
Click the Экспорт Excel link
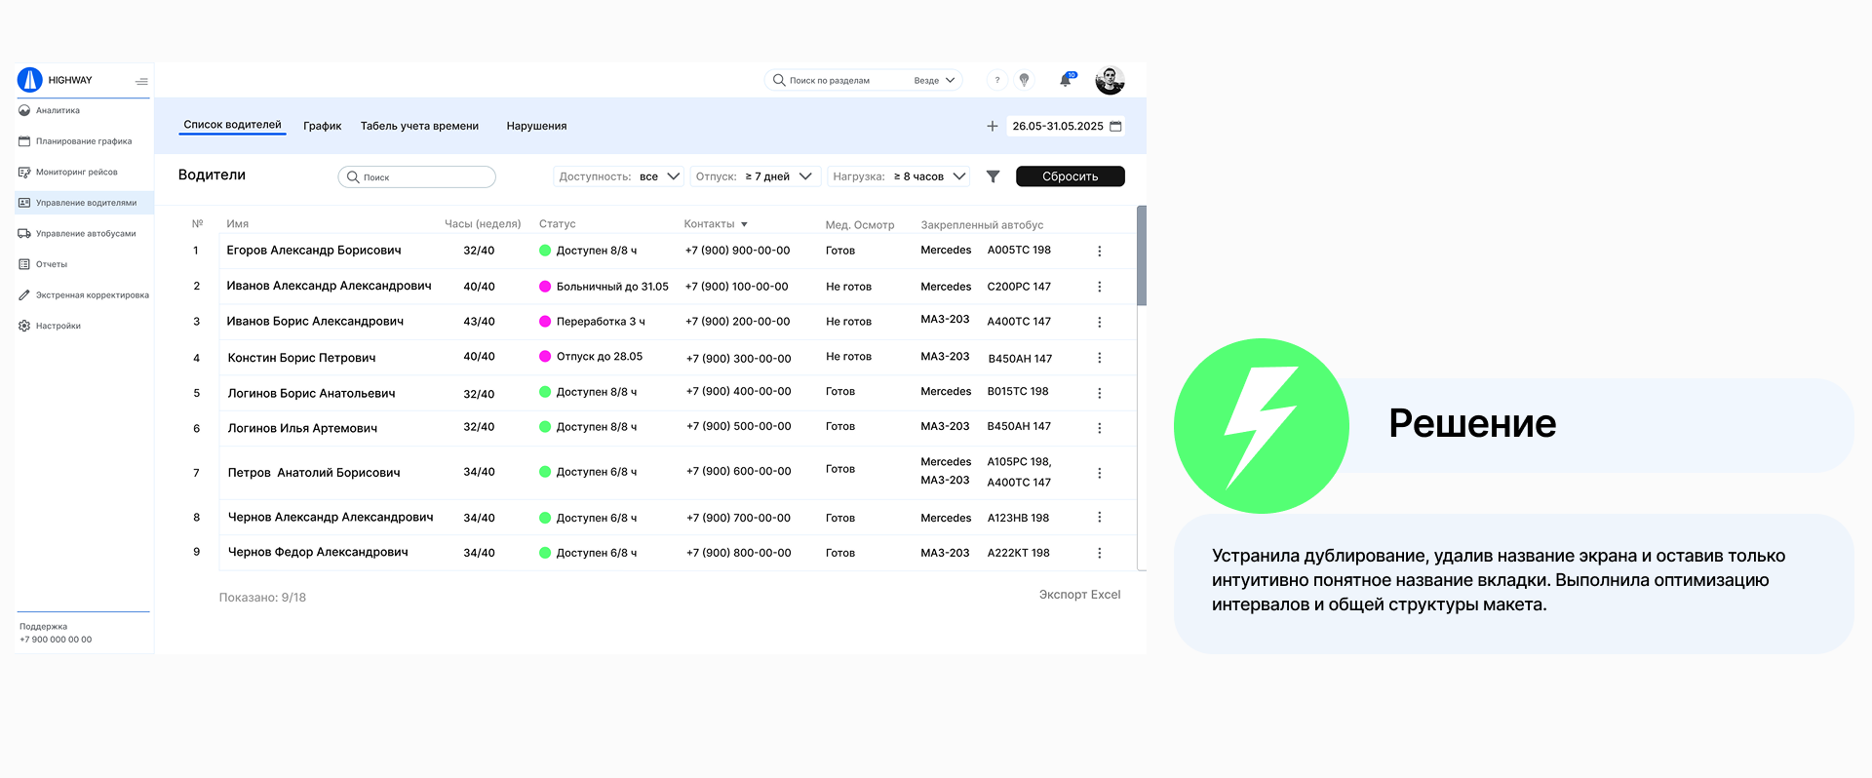(1079, 595)
